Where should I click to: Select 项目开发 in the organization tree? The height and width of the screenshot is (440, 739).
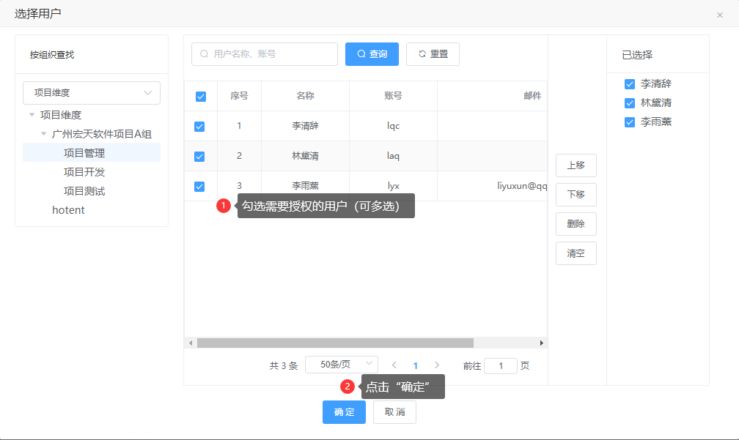point(84,172)
